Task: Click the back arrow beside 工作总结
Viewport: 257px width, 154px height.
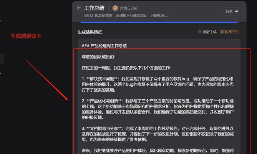Action: (79, 8)
